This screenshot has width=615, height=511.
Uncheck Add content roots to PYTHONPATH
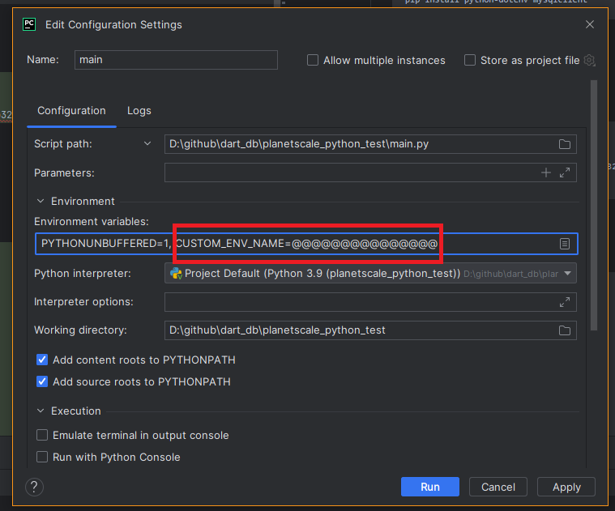pyautogui.click(x=42, y=360)
